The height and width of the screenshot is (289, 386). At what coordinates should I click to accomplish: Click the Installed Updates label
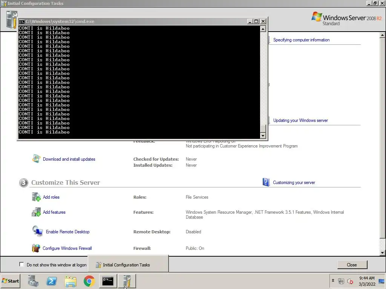click(x=153, y=165)
